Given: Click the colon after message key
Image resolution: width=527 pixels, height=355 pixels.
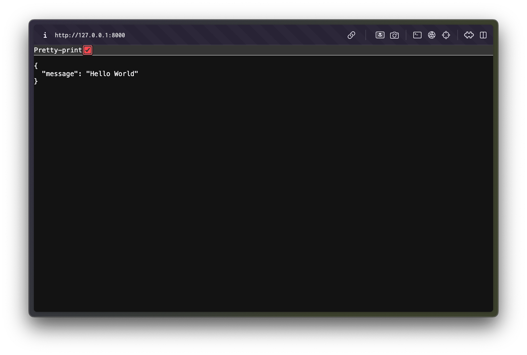Looking at the screenshot, I should coord(80,74).
